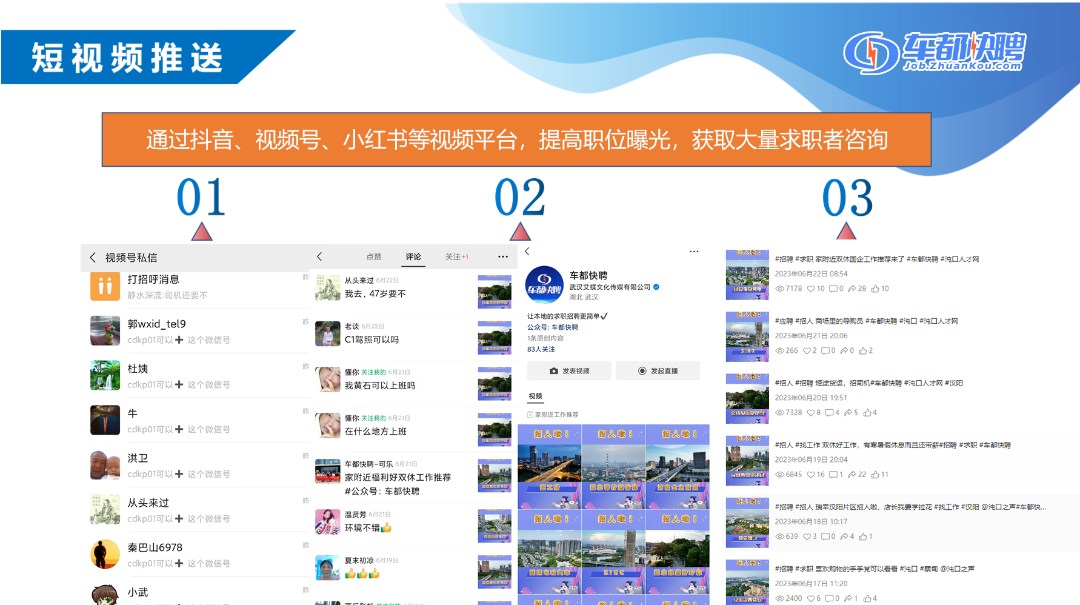1080x605 pixels.
Task: Open 秦巴山6978's sunset avatar
Action: tap(105, 554)
